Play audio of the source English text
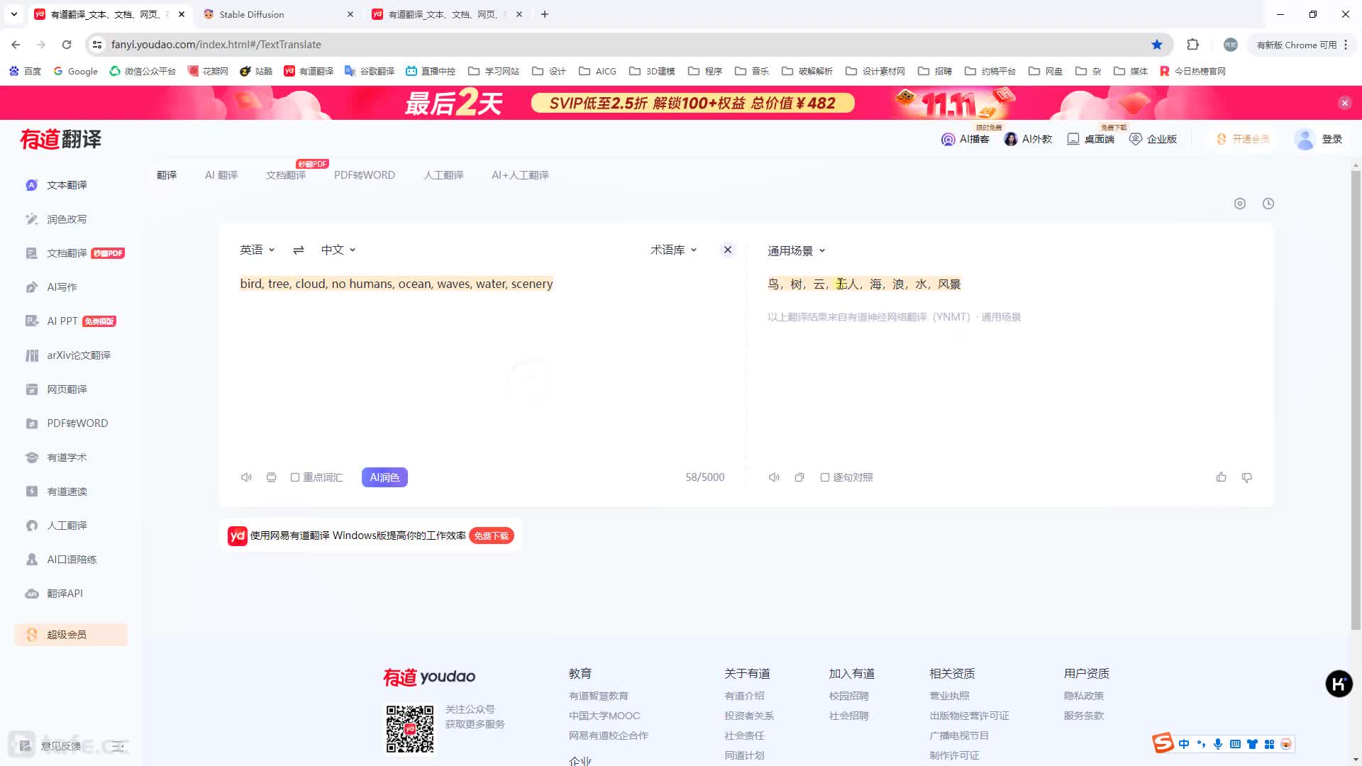The height and width of the screenshot is (766, 1362). tap(246, 477)
